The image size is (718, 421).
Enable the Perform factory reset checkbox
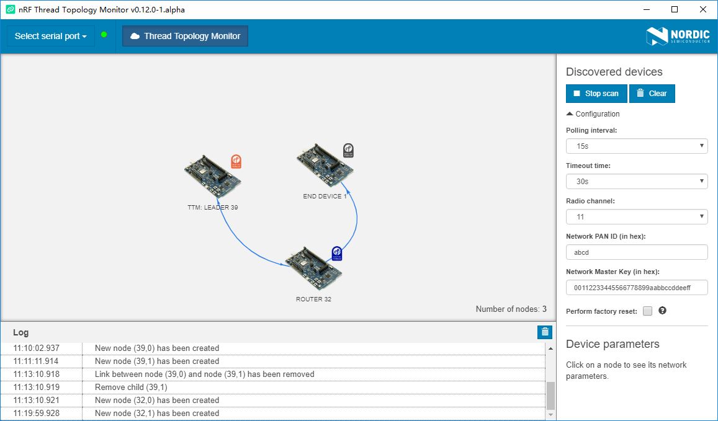647,311
